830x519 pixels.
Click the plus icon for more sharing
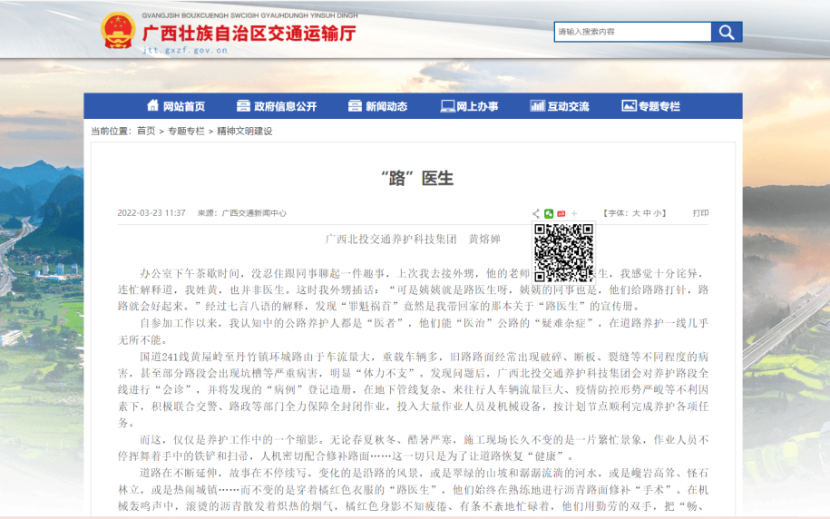(x=573, y=213)
